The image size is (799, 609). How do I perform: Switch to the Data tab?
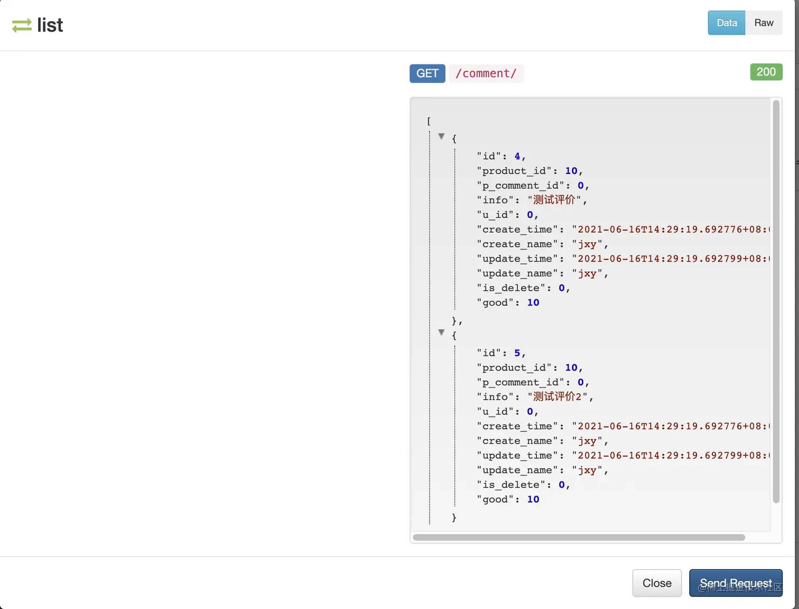[727, 23]
